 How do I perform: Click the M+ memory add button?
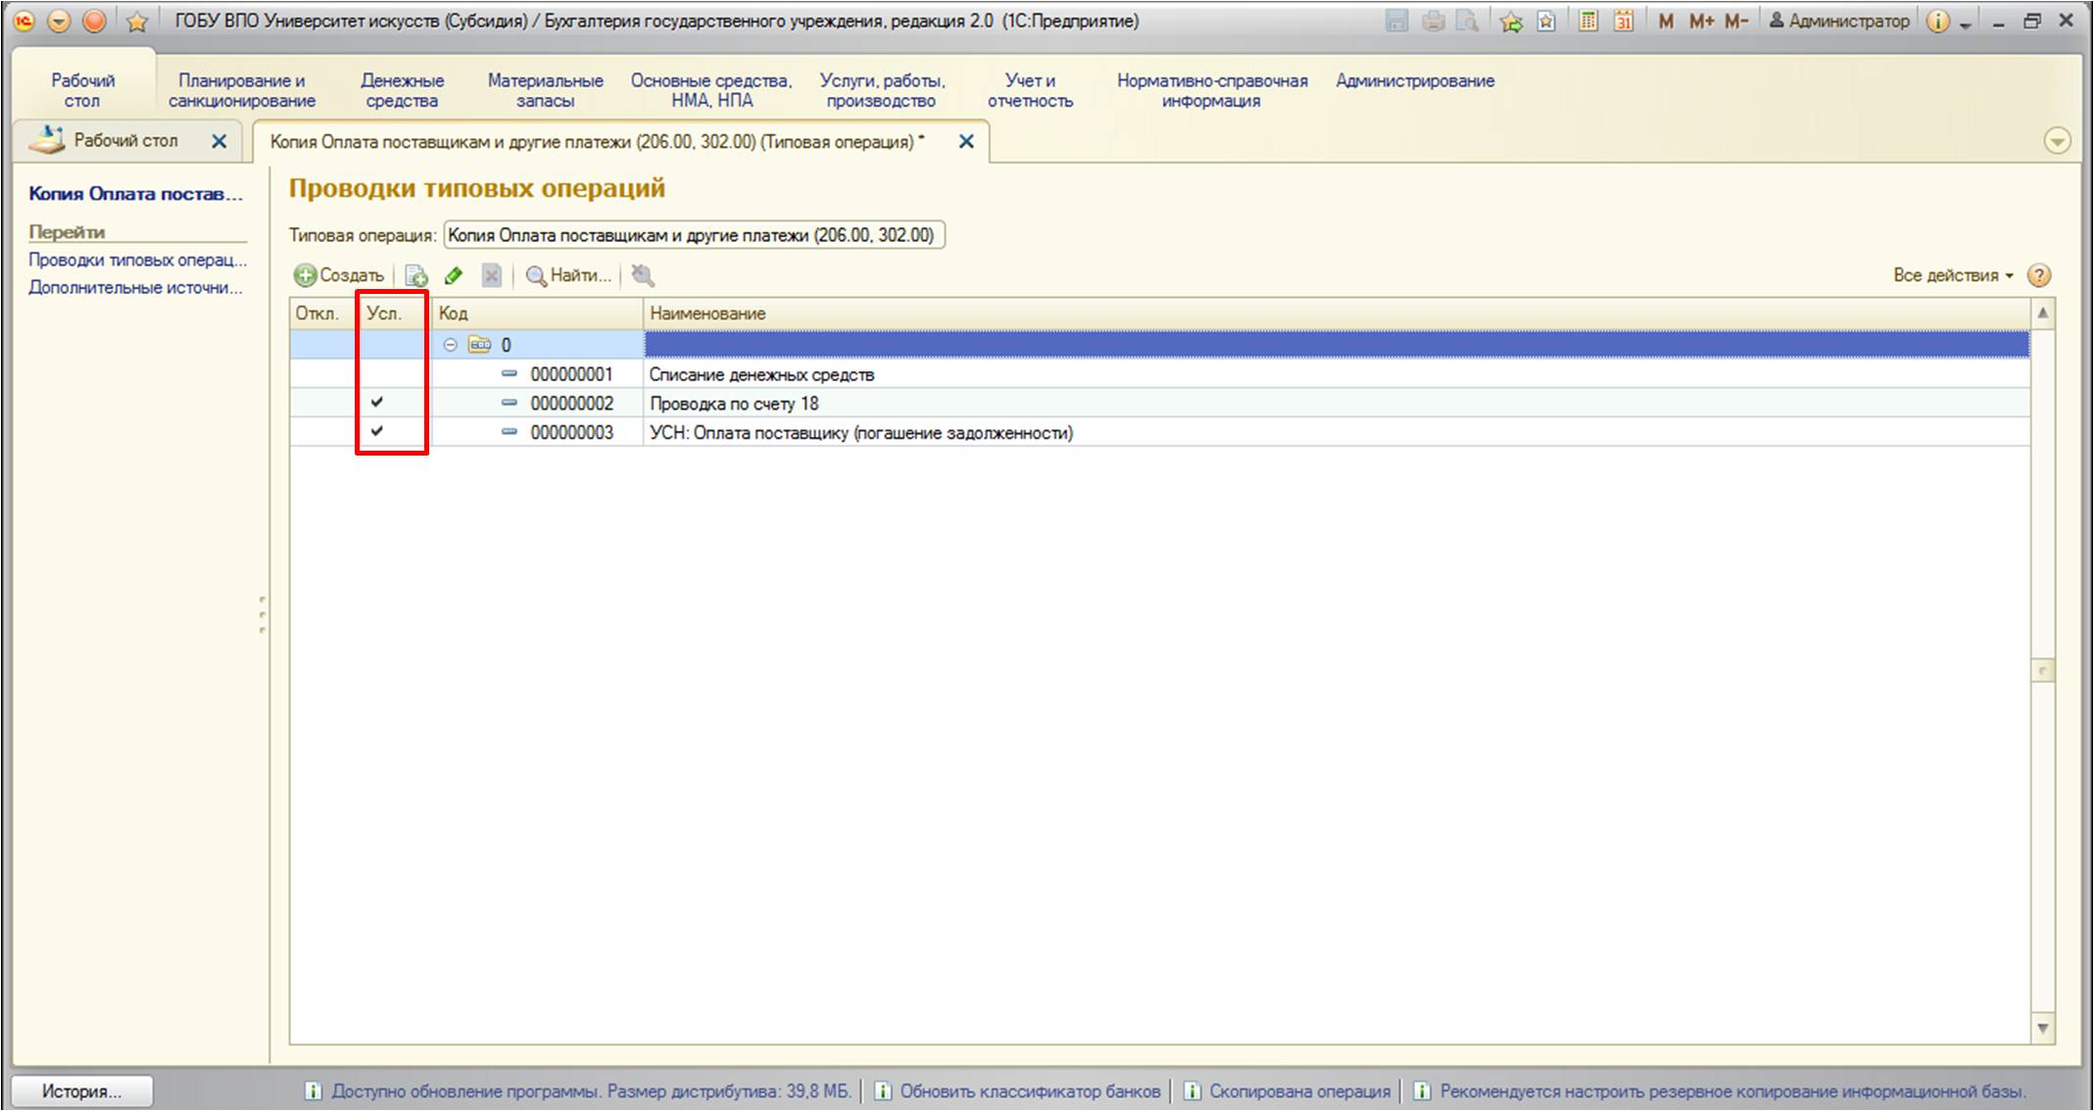(1701, 21)
